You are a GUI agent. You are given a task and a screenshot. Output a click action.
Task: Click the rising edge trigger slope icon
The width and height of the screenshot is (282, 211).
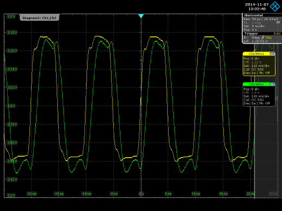click(x=262, y=38)
